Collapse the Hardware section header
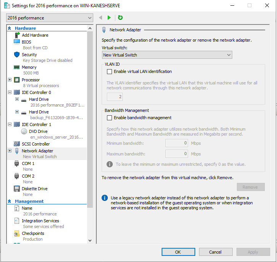This screenshot has height=262, width=277. point(10,28)
